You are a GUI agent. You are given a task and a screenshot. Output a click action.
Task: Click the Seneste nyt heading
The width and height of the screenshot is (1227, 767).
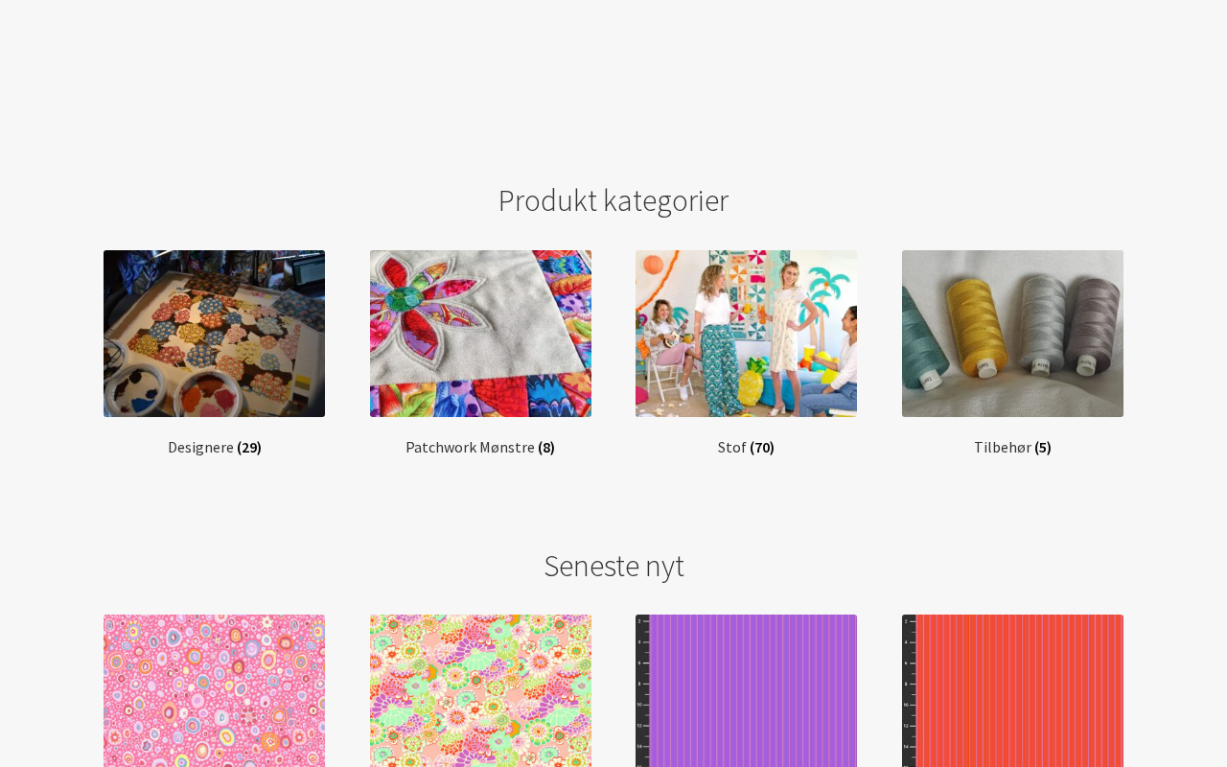click(613, 566)
